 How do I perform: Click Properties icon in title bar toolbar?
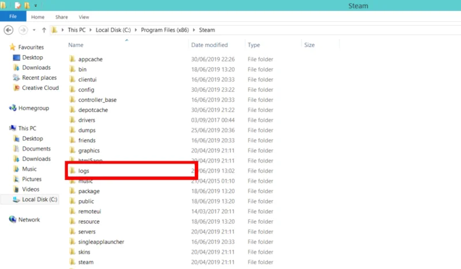18,5
